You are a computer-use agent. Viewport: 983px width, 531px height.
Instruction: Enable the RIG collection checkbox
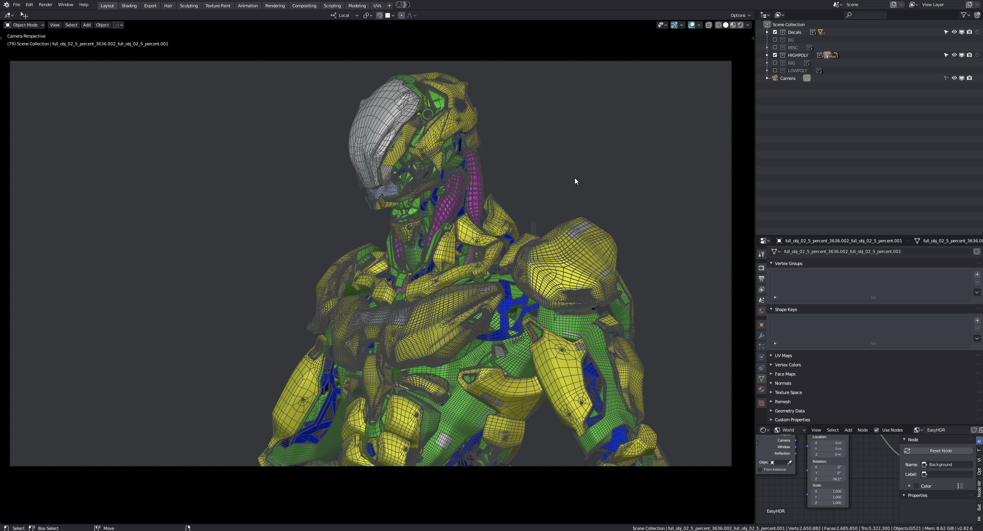[775, 63]
